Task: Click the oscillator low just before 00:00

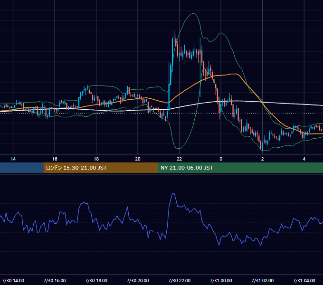Action: (219, 245)
